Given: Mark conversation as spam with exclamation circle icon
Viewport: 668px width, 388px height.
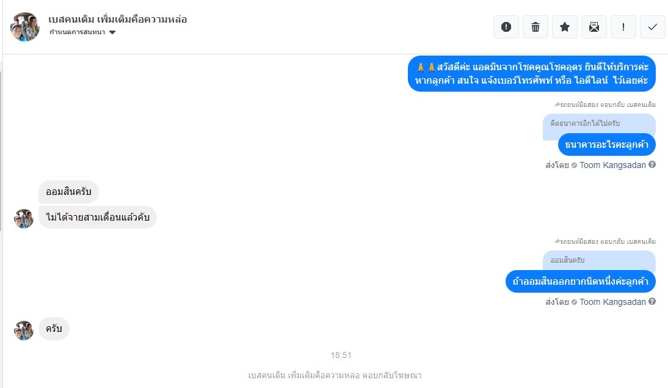Looking at the screenshot, I should (506, 27).
